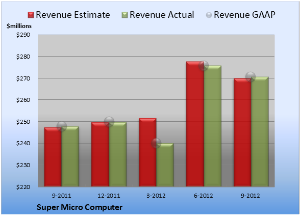Select the green actual bar for 9-2011

70,156
